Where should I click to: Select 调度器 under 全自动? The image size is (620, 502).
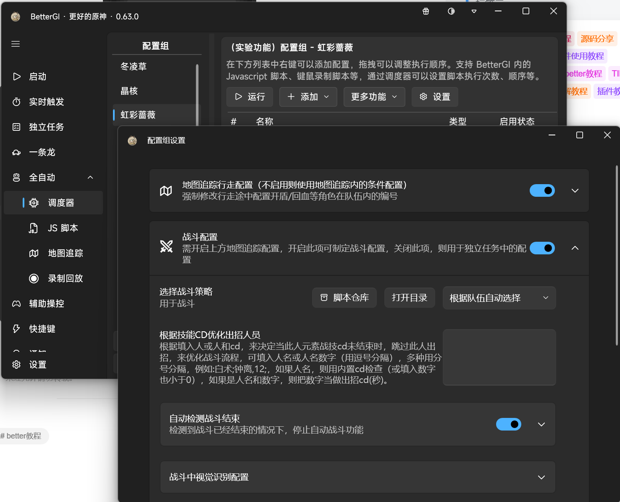point(53,203)
